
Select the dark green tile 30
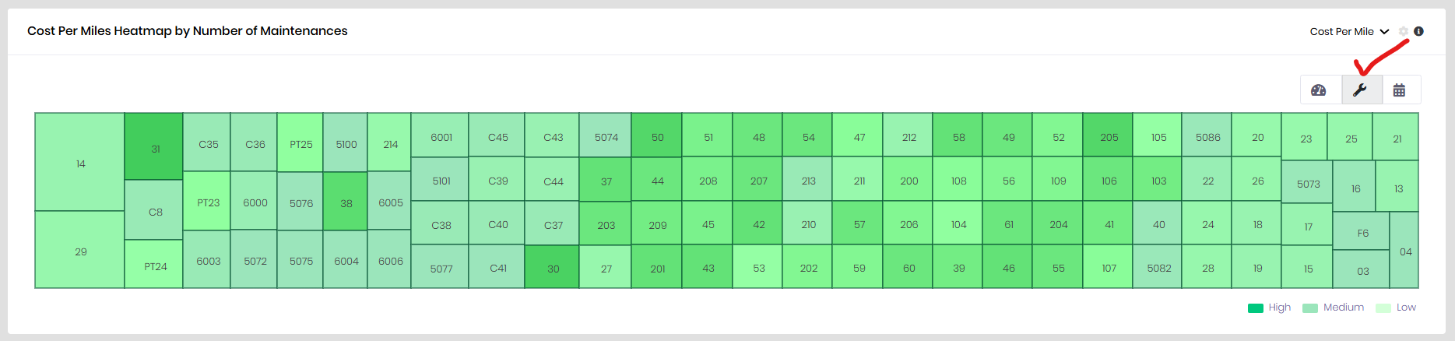click(x=552, y=268)
